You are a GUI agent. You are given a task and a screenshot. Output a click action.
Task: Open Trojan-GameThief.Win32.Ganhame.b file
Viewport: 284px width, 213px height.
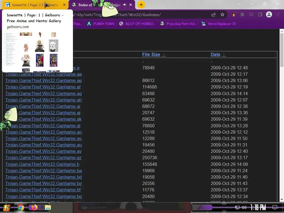point(42,164)
